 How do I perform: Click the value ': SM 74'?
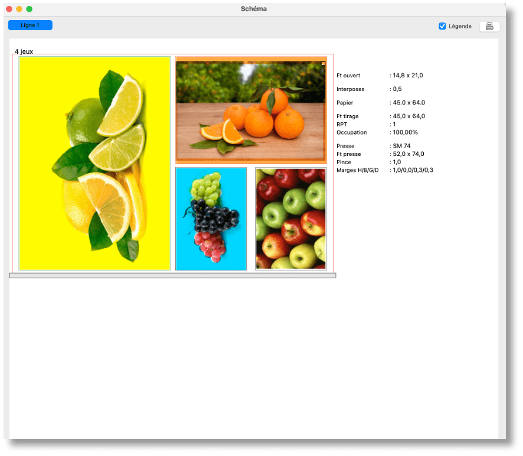click(400, 146)
